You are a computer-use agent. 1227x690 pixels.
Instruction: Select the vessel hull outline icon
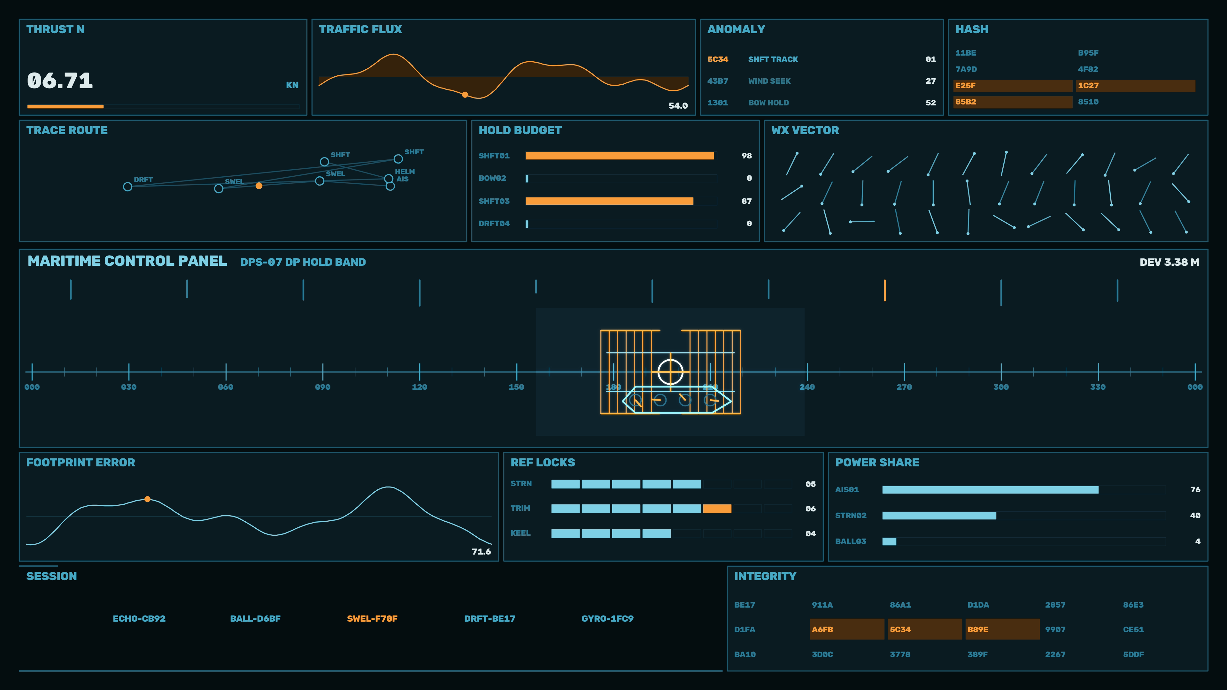[x=676, y=400]
